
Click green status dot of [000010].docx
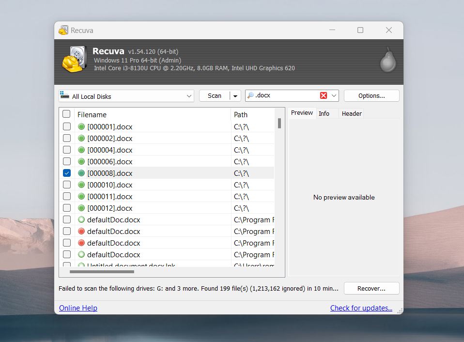pyautogui.click(x=81, y=185)
